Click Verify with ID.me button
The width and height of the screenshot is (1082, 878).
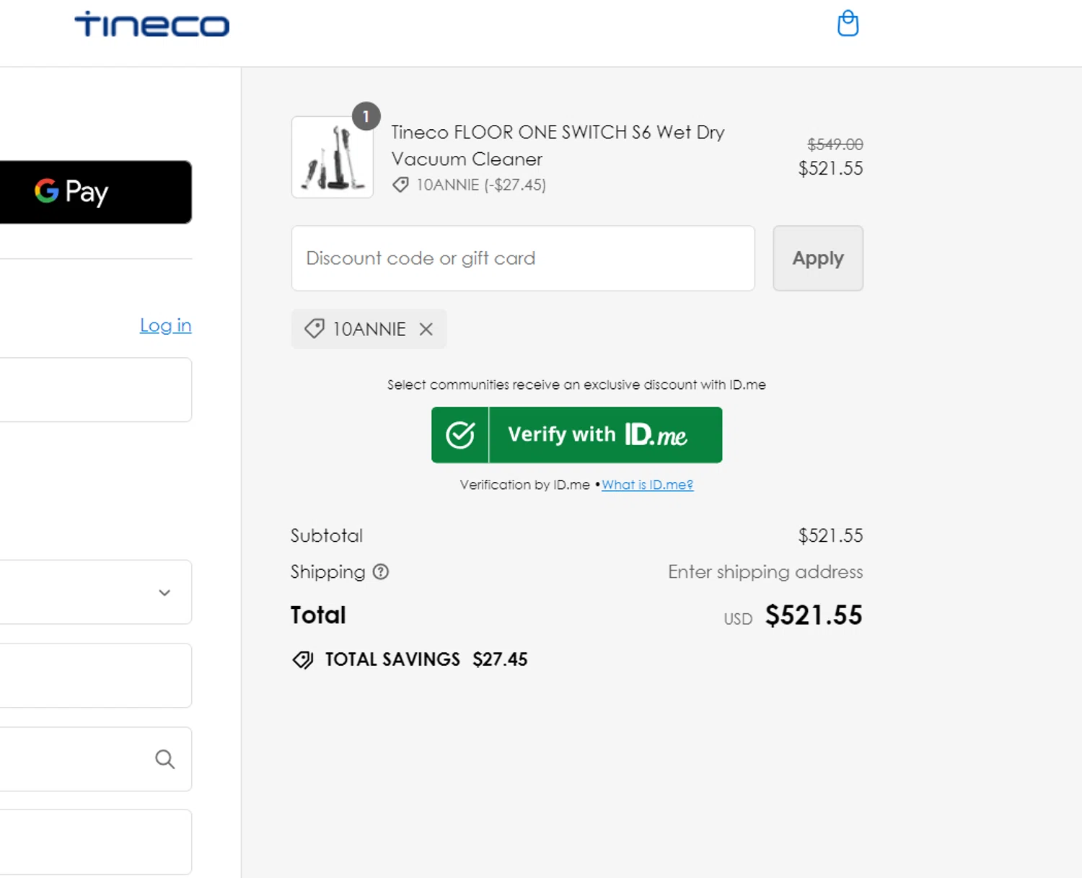576,435
